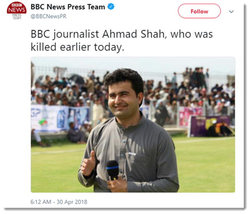Click the tweet text about Ahmad Shah

tap(122, 41)
